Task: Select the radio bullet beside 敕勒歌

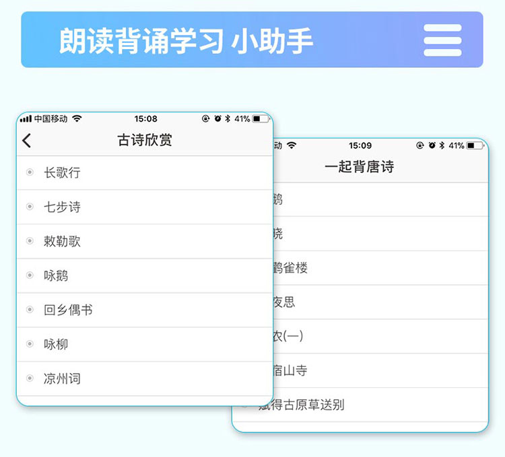Action: point(30,241)
